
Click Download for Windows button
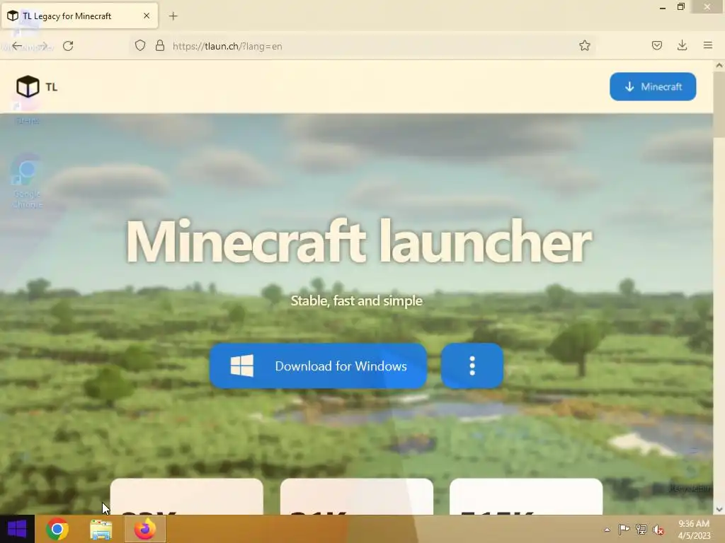pyautogui.click(x=318, y=366)
